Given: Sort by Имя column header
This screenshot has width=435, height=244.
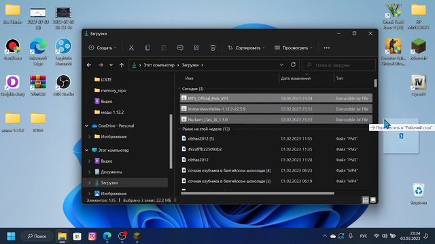Looking at the screenshot, I should pos(189,79).
